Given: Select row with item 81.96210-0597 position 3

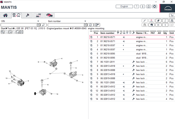Looking at the screenshot, I should pos(132,45).
